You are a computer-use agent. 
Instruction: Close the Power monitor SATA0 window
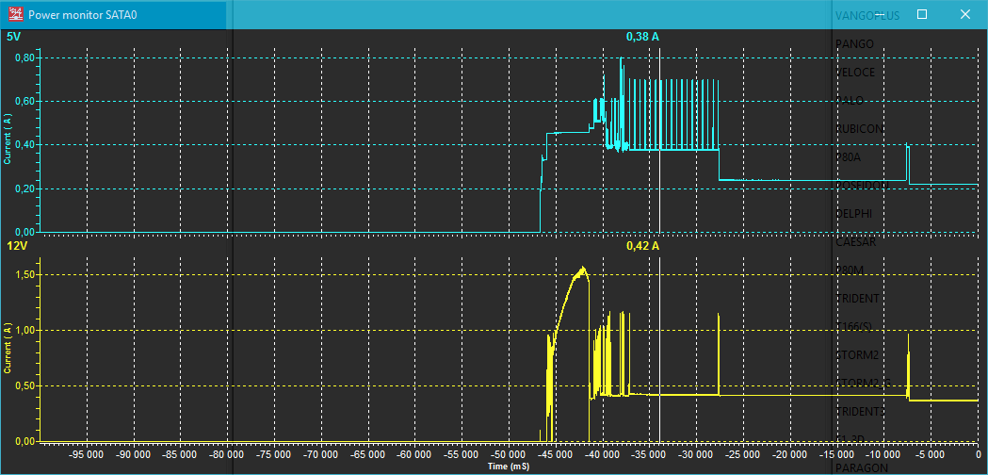[964, 14]
